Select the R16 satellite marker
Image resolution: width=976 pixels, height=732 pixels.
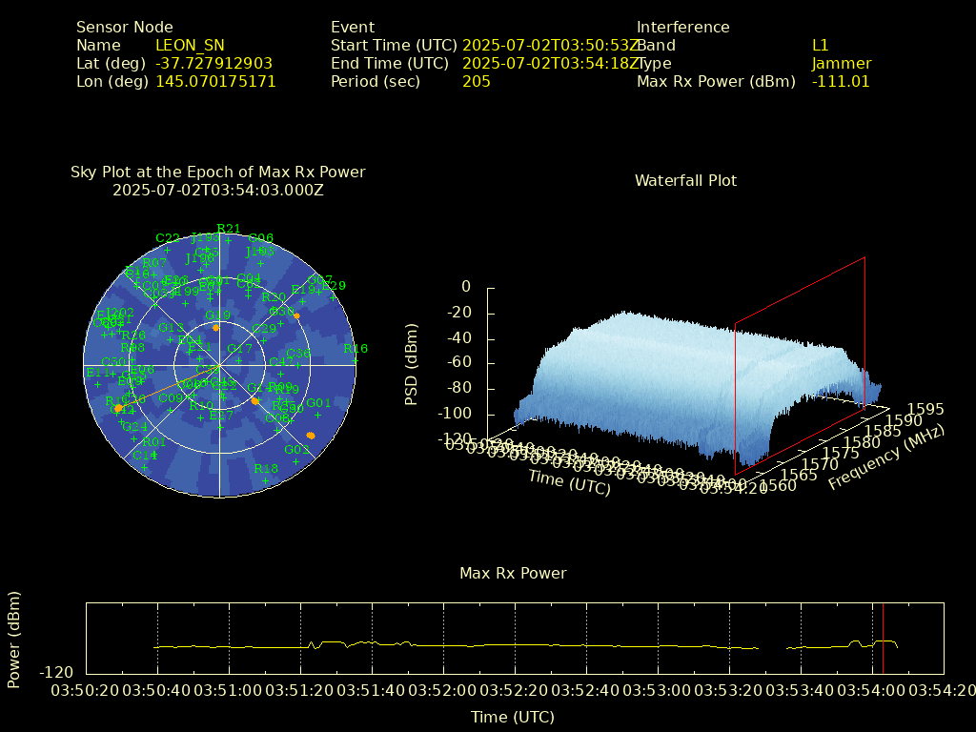[x=355, y=359]
